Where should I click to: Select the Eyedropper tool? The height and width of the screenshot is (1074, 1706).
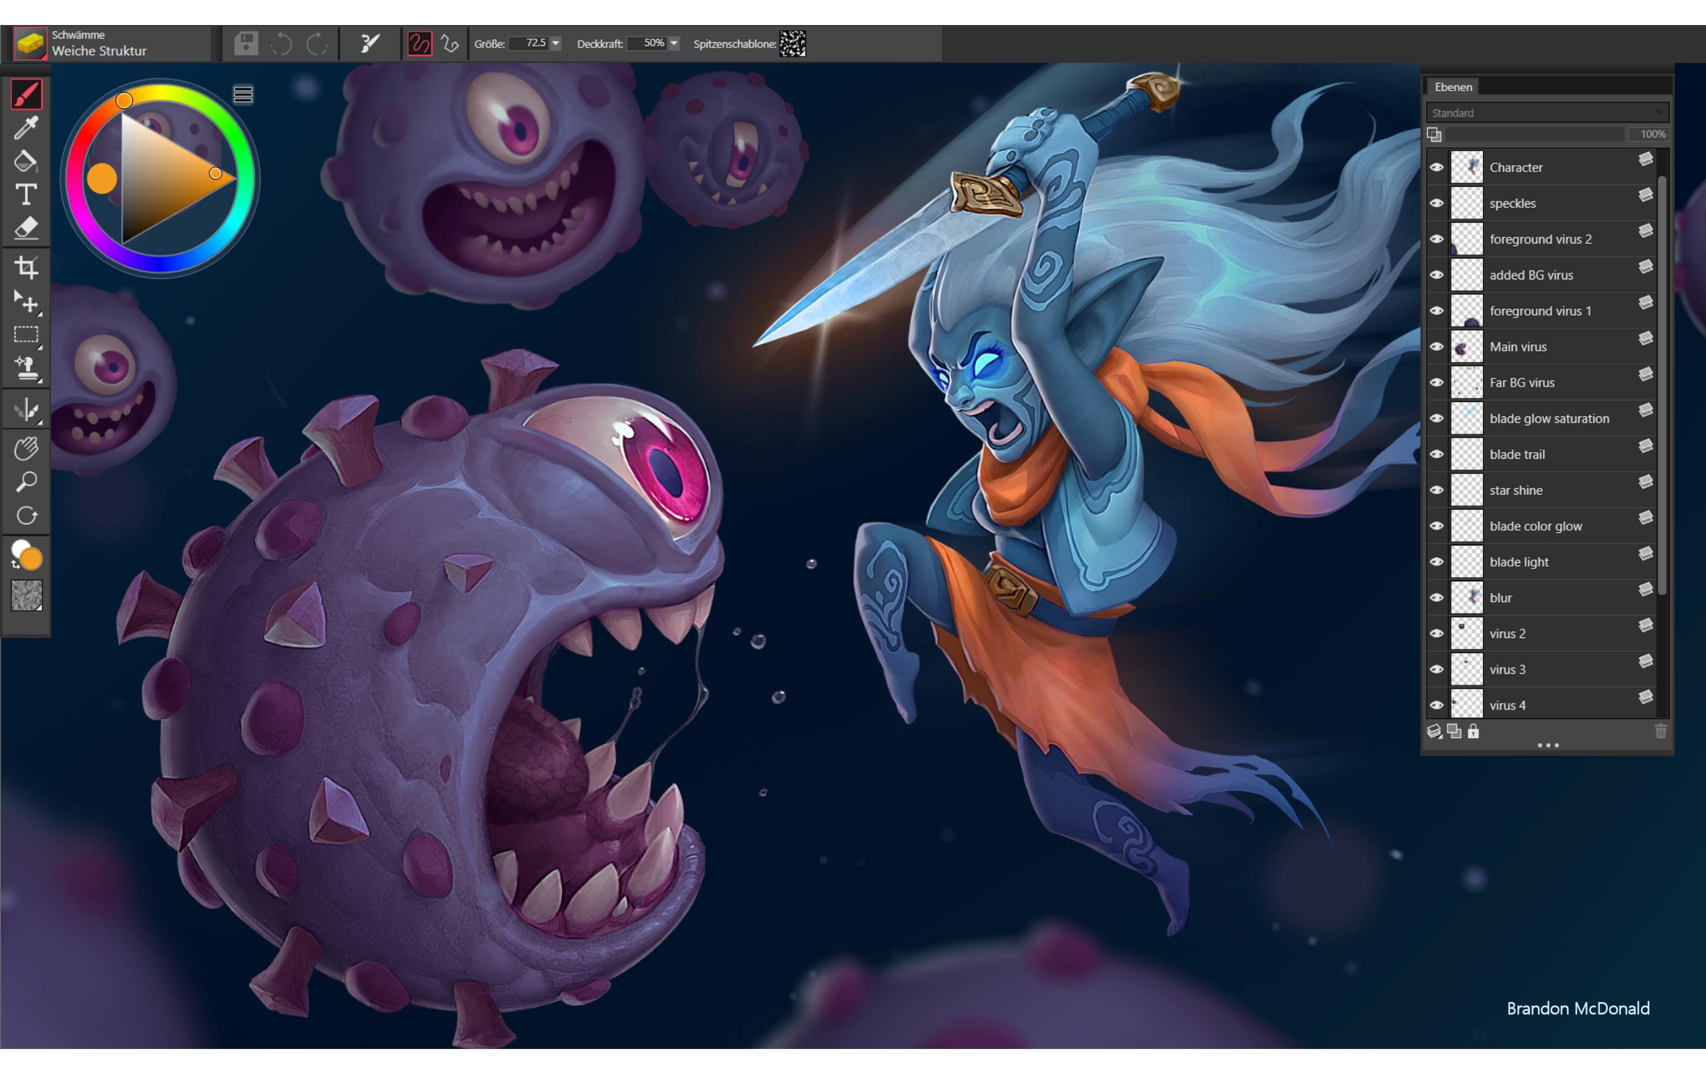pos(26,127)
